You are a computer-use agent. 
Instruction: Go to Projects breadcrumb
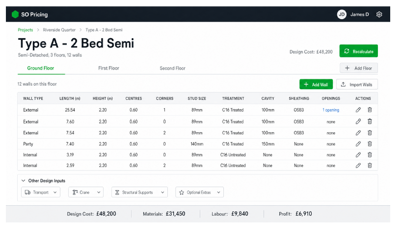[26, 30]
